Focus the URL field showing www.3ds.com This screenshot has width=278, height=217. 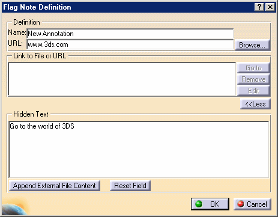tap(130, 44)
